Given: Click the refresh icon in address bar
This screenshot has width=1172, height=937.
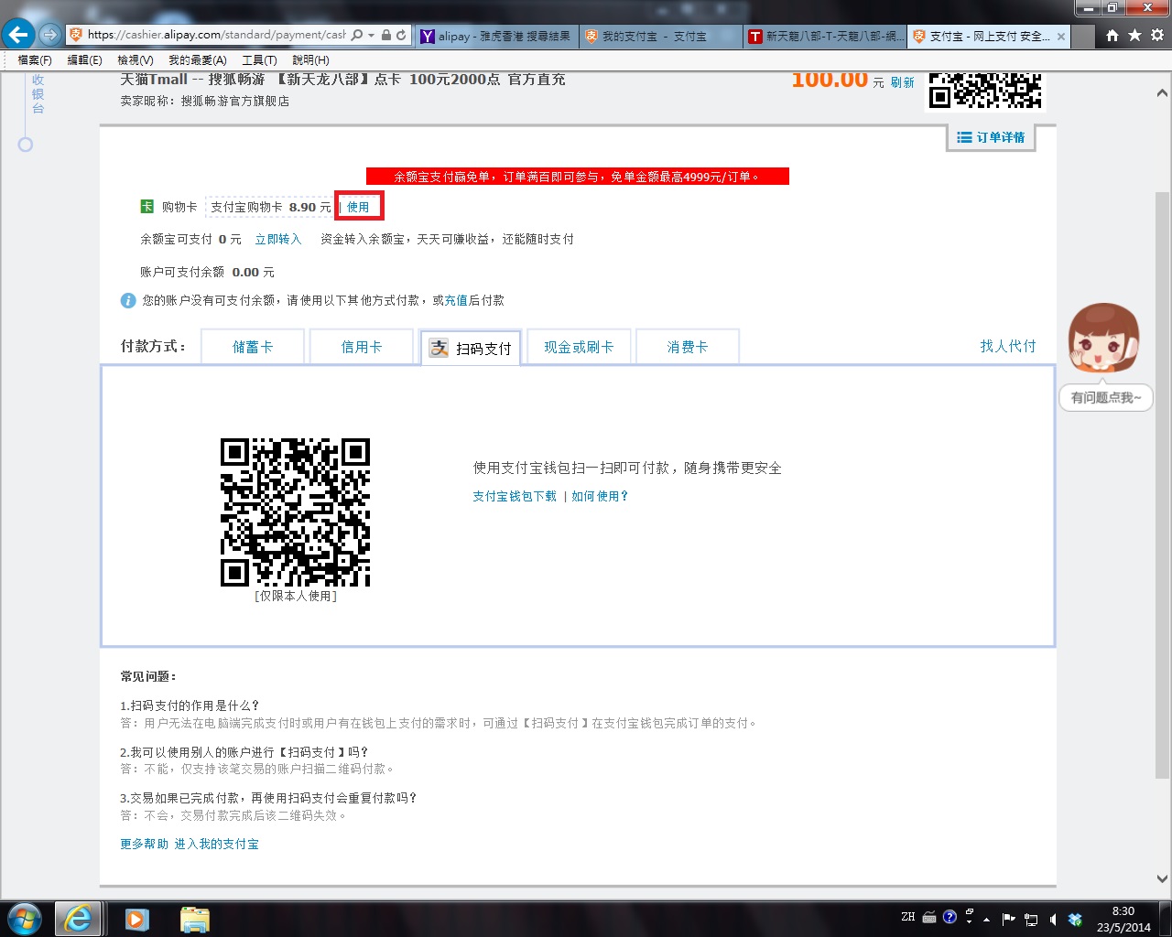Looking at the screenshot, I should pyautogui.click(x=401, y=35).
